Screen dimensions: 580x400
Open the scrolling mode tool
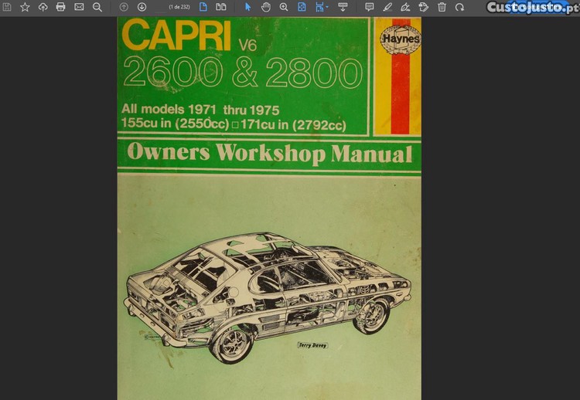[343, 7]
